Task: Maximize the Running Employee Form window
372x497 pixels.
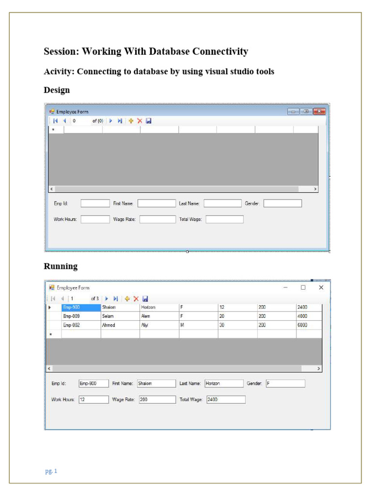Action: 303,287
